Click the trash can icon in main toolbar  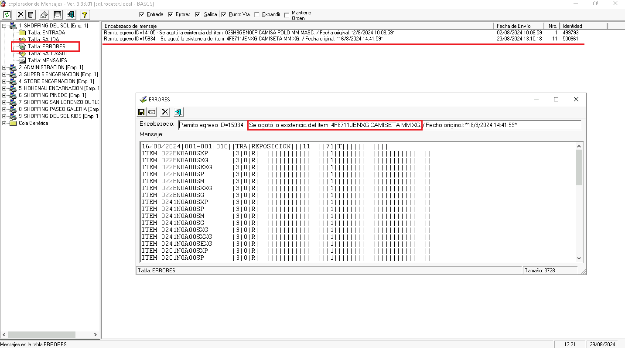point(31,15)
